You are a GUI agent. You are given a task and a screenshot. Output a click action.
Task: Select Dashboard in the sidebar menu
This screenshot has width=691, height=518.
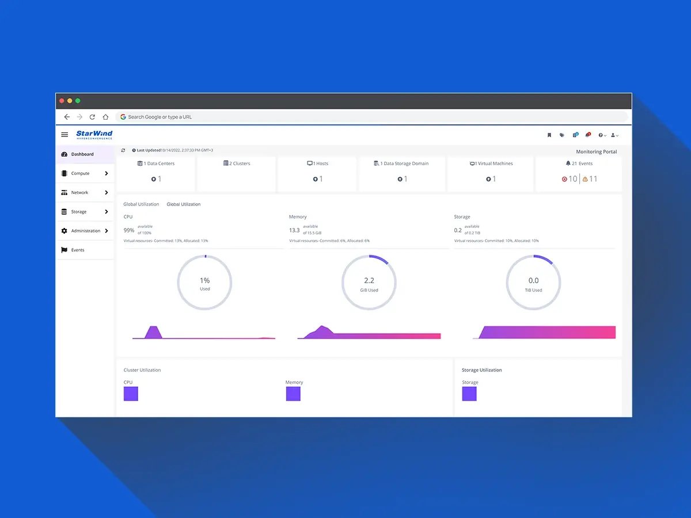click(82, 154)
